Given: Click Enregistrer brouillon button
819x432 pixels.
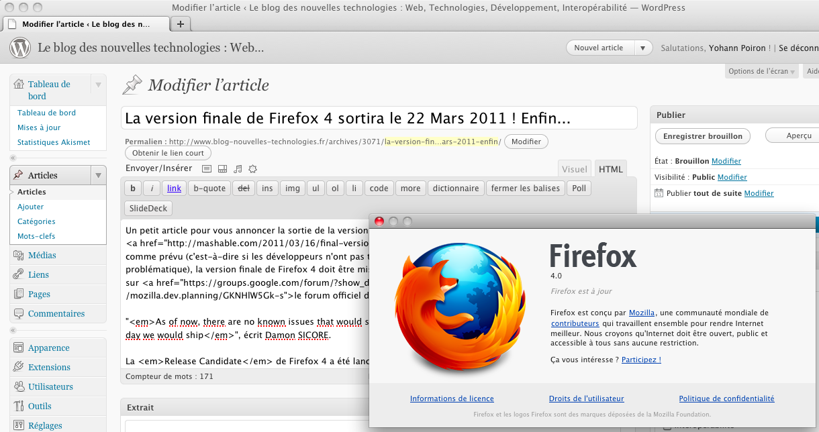Looking at the screenshot, I should click(703, 136).
